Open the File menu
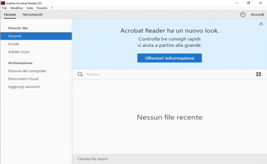 (4, 8)
